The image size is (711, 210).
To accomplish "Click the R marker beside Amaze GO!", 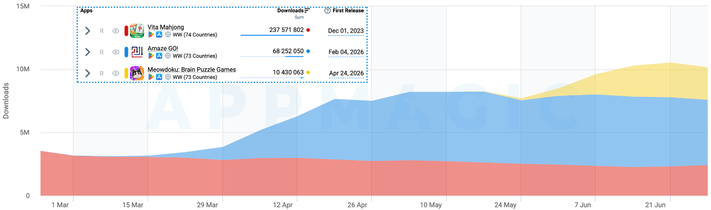I will coord(101,52).
